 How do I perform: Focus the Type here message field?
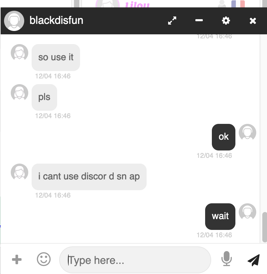135,260
